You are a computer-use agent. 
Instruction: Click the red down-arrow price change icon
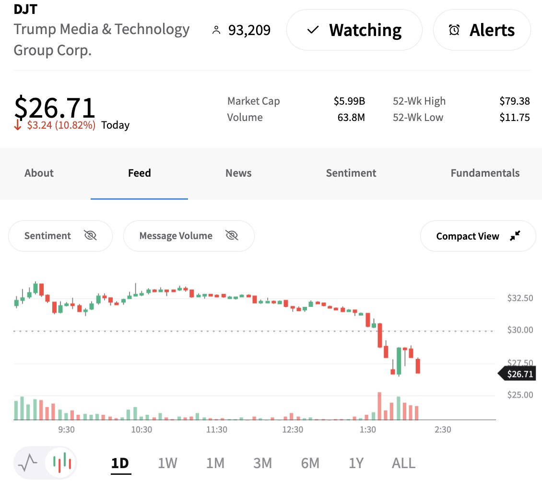coord(18,125)
